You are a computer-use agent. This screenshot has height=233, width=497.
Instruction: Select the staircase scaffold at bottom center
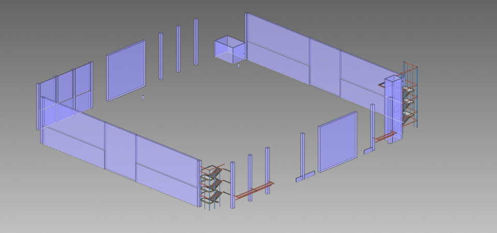pos(212,186)
